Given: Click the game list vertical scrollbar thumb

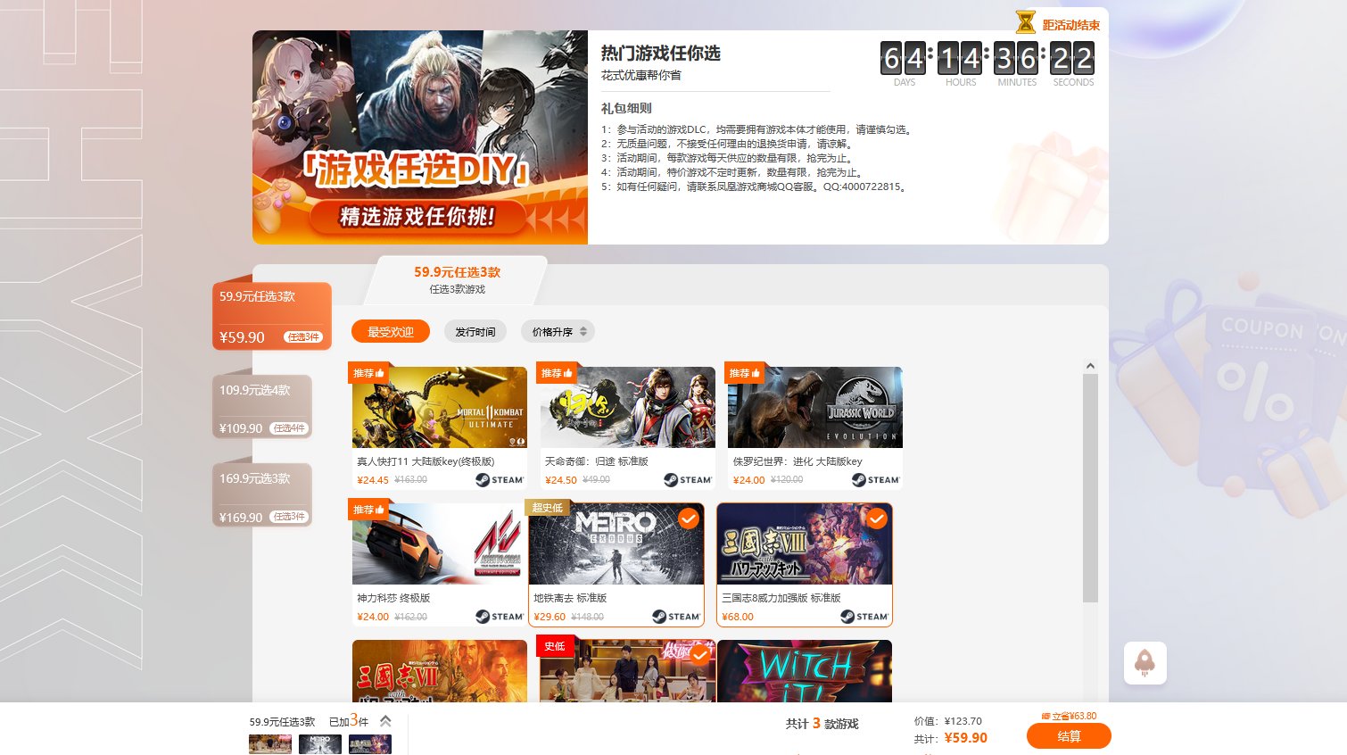Looking at the screenshot, I should pyautogui.click(x=1089, y=487).
